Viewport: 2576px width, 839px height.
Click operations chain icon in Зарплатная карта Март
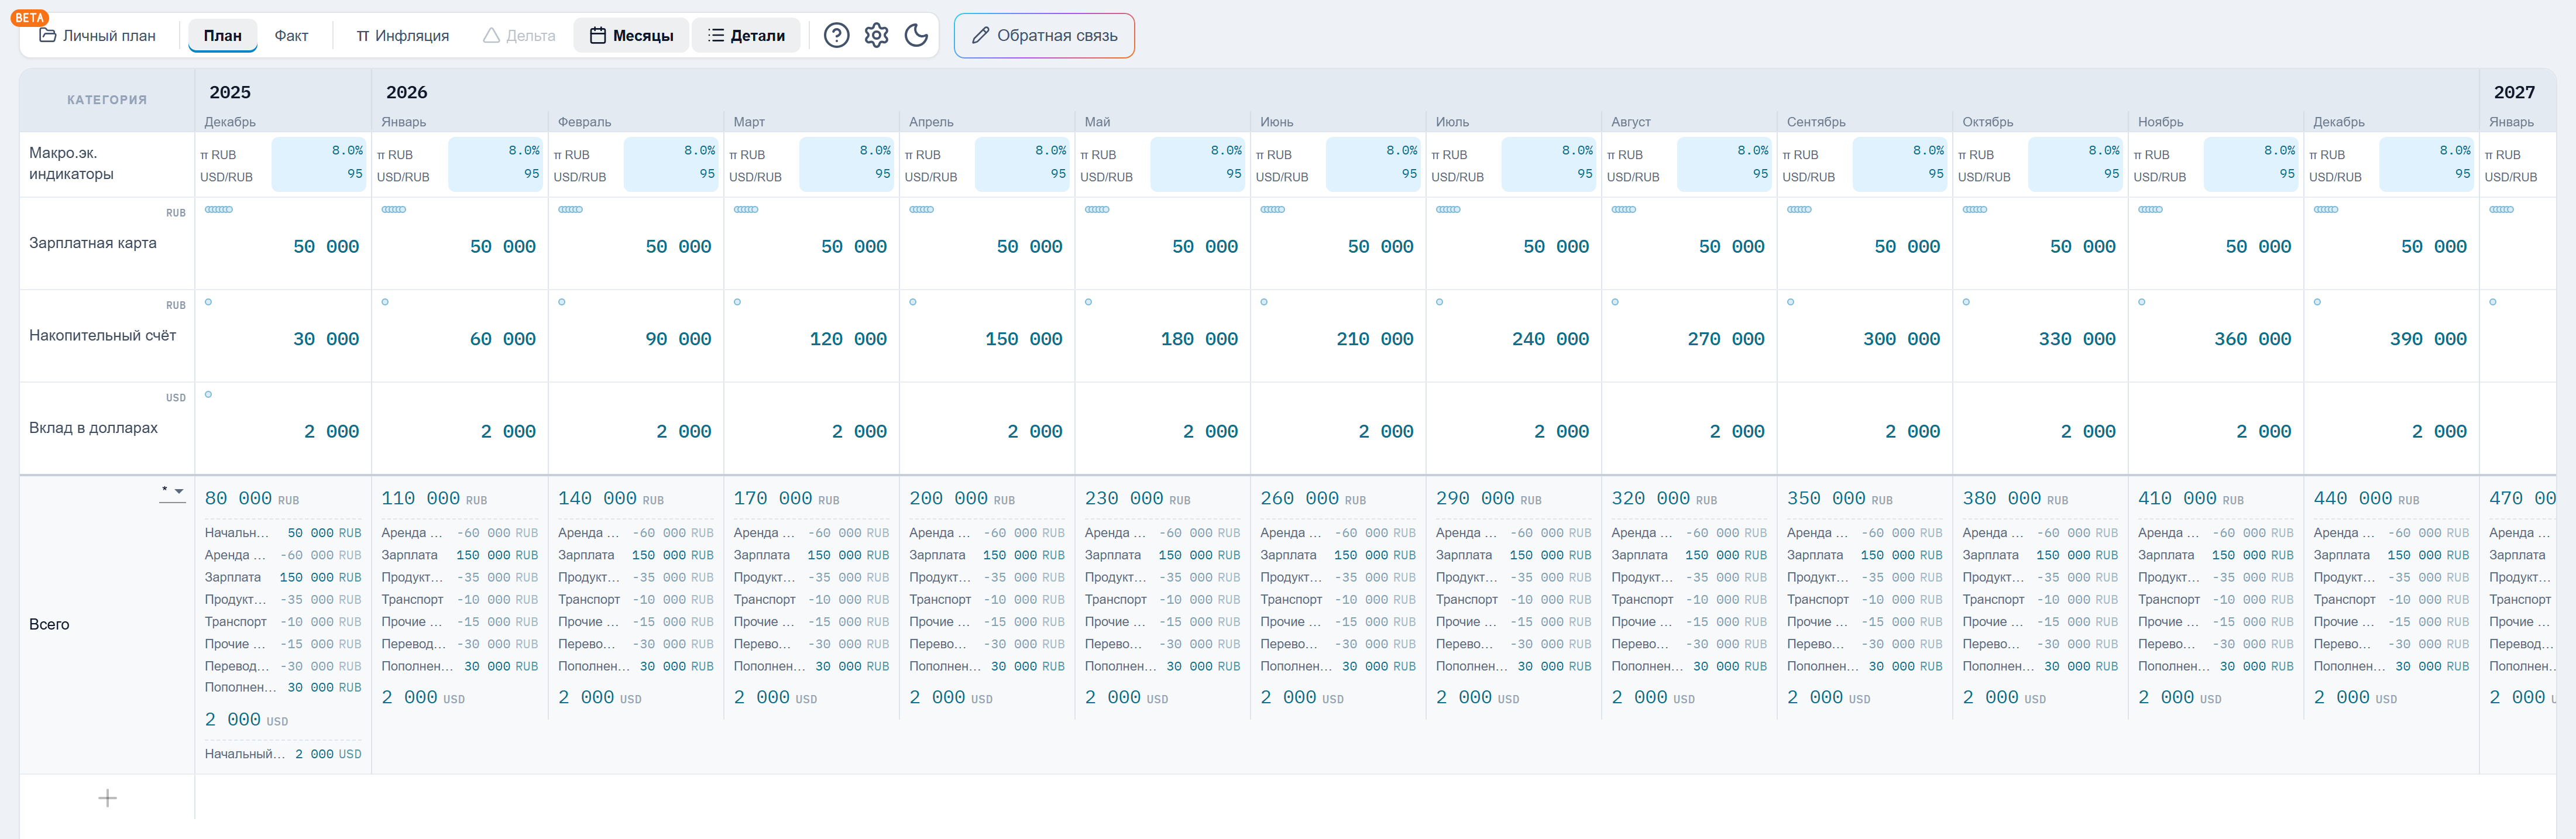(x=746, y=210)
